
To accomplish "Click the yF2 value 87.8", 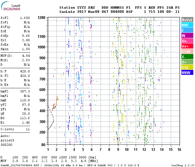I will pyautogui.click(x=26, y=105).
